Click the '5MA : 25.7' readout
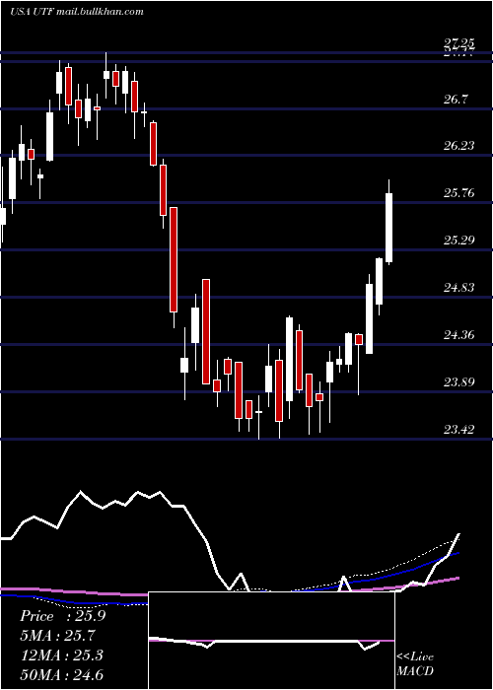This screenshot has width=493, height=690. pos(57,636)
